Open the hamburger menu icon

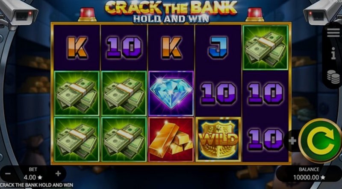(x=333, y=33)
